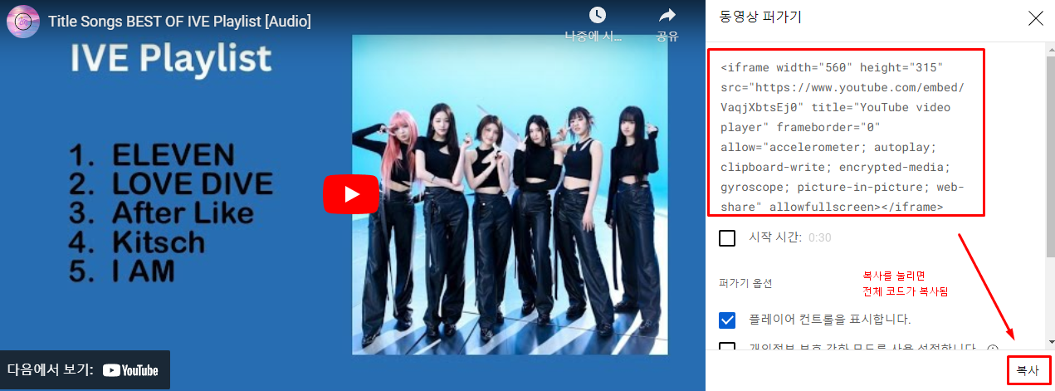The height and width of the screenshot is (391, 1055).
Task: Click the 복사 copy button
Action: tap(1028, 370)
